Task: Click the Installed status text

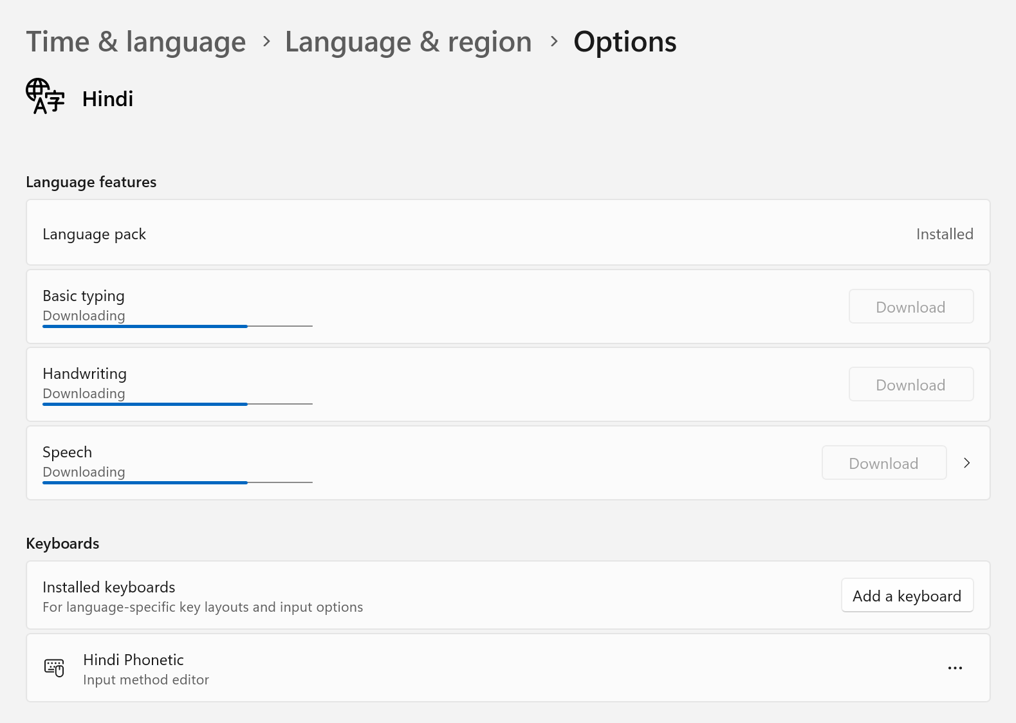Action: pyautogui.click(x=944, y=234)
